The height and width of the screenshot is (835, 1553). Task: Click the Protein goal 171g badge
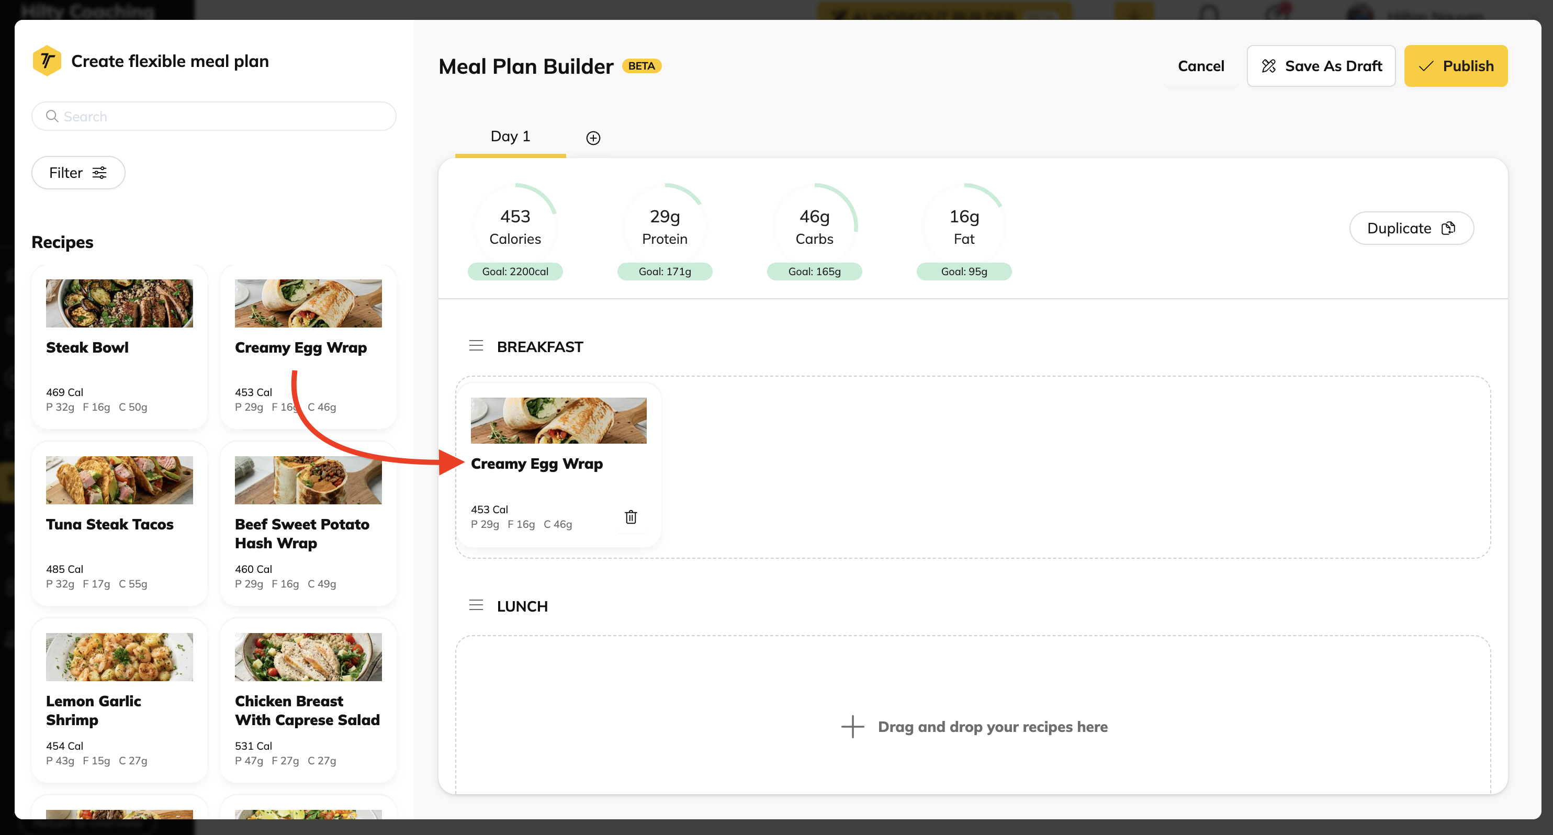pos(665,272)
